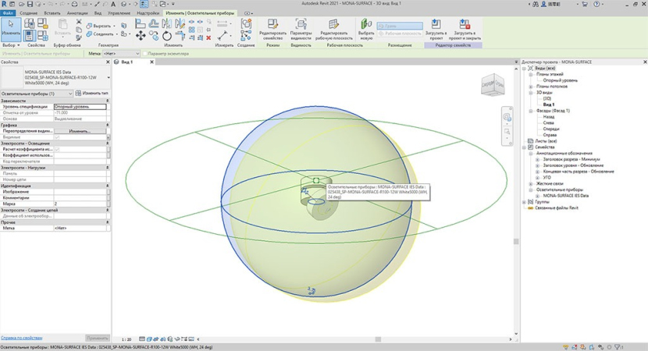Viewport: 648px width, 351px height.
Task: Click the Изменить... button for visibility overrides
Action: 80,131
